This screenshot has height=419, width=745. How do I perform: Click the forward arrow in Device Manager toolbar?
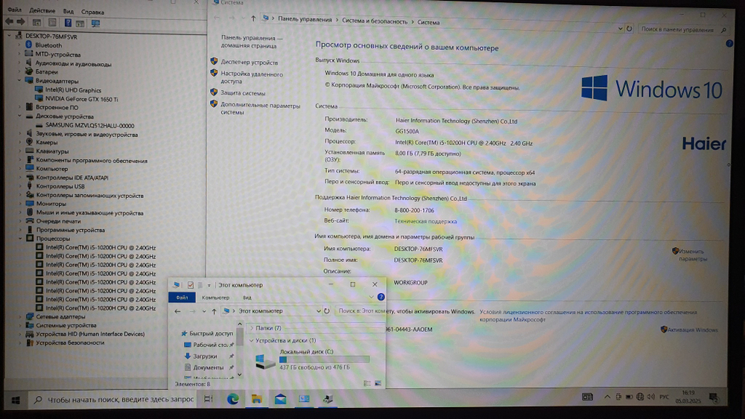pyautogui.click(x=20, y=22)
